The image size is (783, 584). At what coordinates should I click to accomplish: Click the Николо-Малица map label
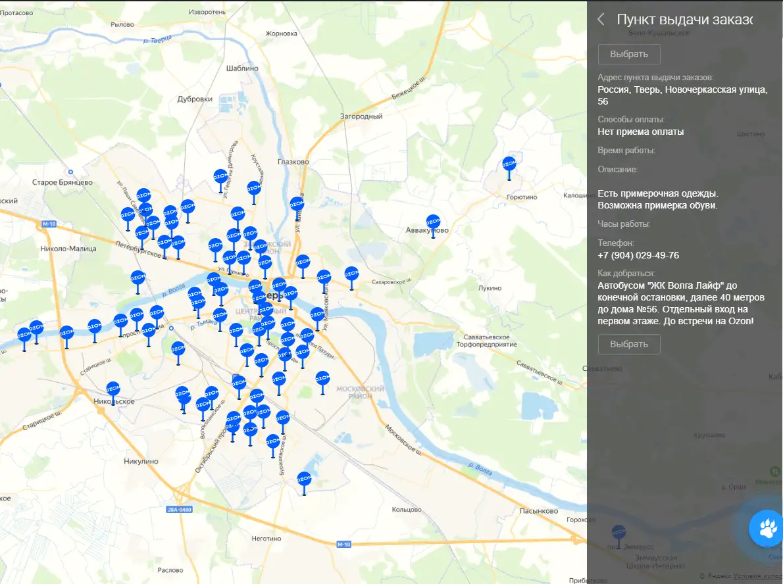point(68,249)
